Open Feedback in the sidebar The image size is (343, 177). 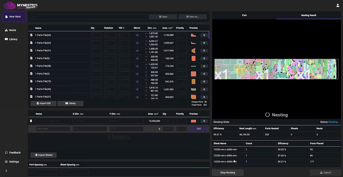(13, 152)
